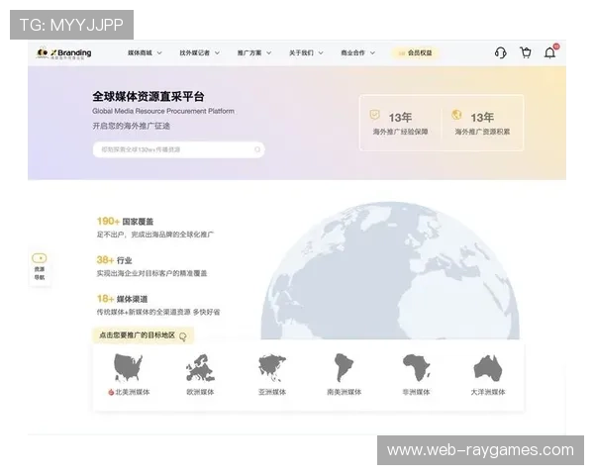Select the Africa map icon
The image size is (594, 475).
416,368
